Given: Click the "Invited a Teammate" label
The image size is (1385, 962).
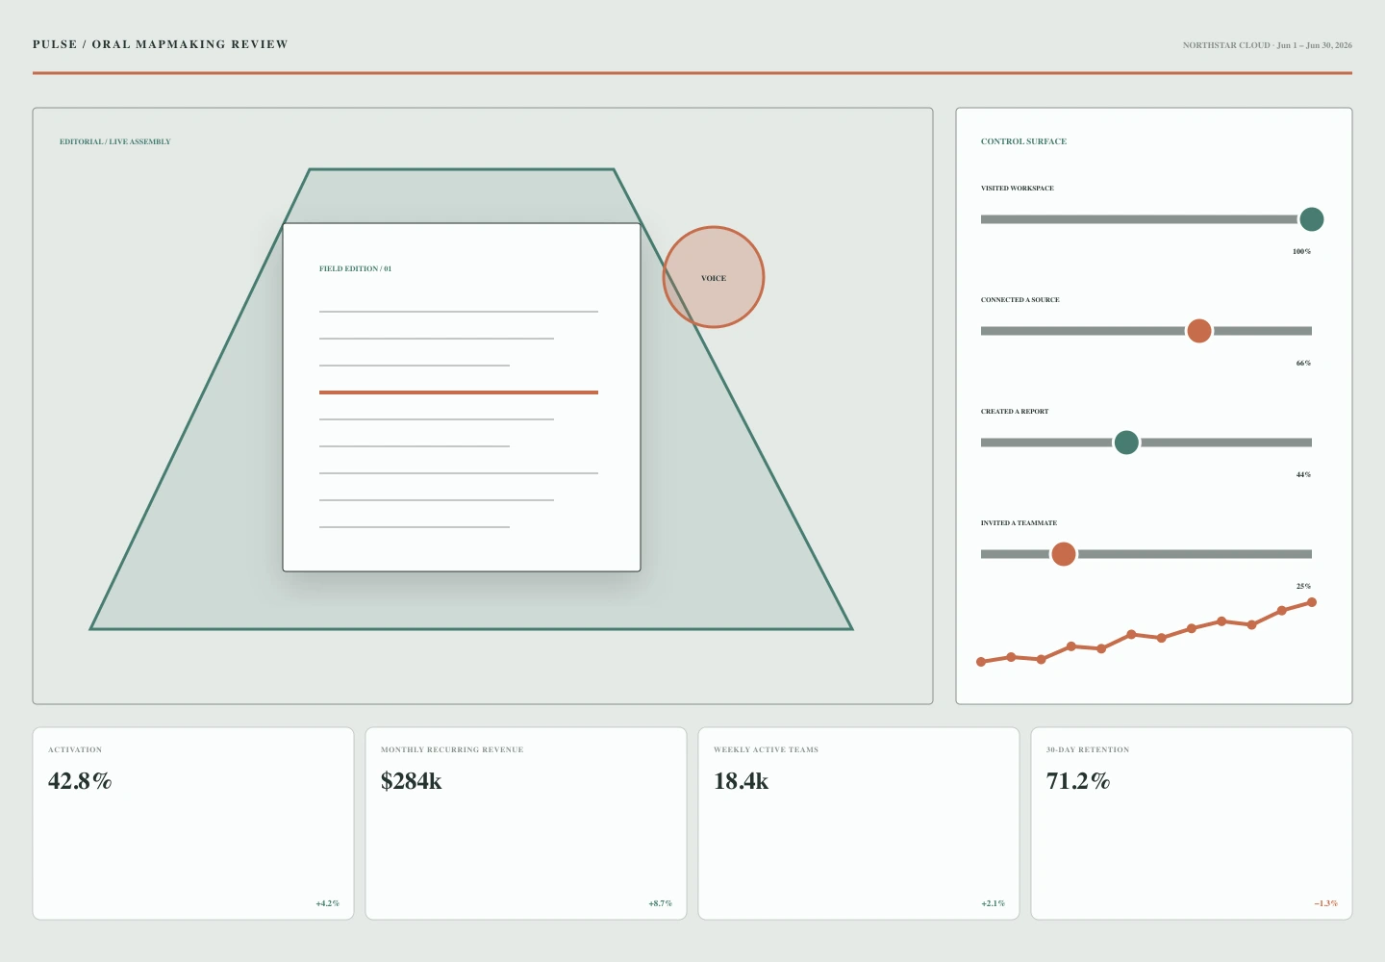Looking at the screenshot, I should [x=1019, y=523].
